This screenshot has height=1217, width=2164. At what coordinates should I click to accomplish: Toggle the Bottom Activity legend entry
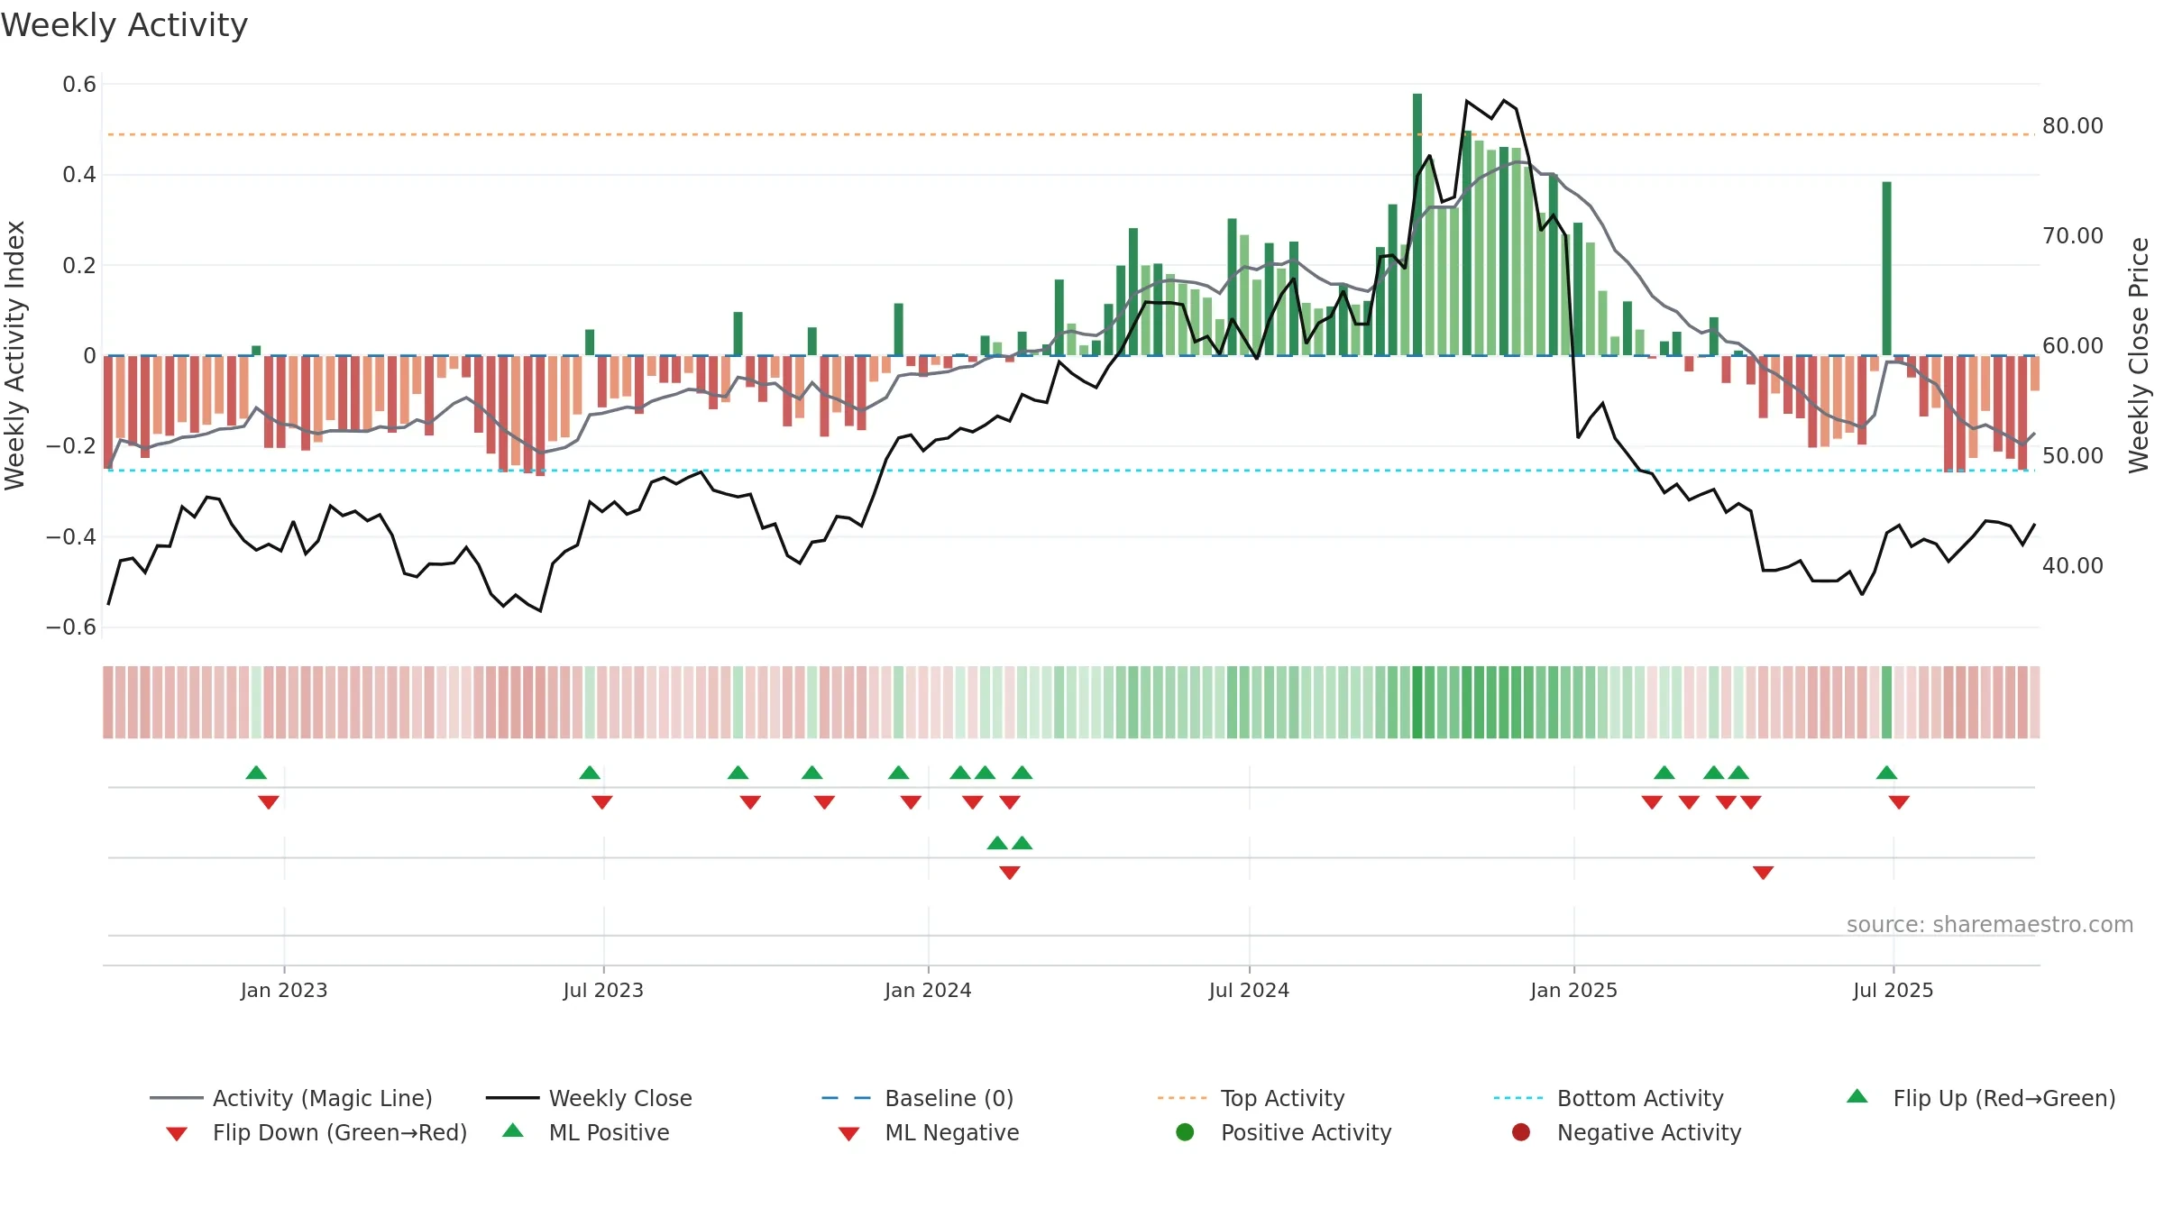pyautogui.click(x=1609, y=1098)
